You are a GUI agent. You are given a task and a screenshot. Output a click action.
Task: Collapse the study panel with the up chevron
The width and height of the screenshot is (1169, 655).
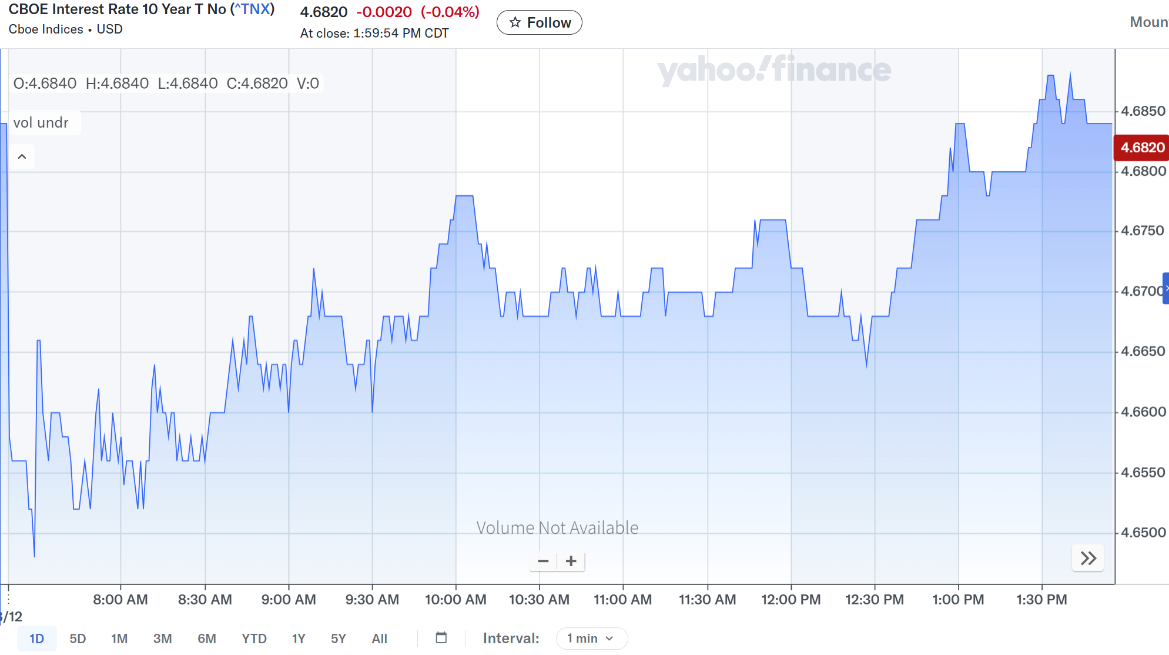[22, 156]
